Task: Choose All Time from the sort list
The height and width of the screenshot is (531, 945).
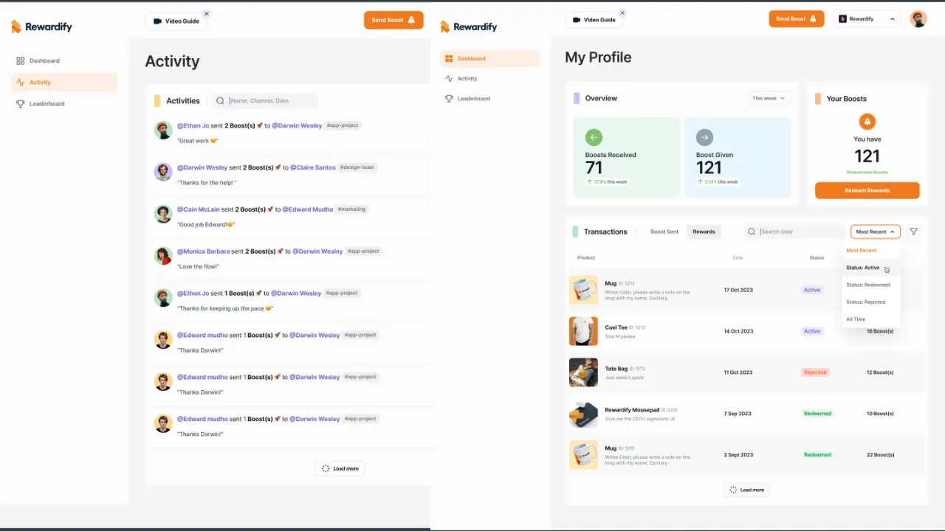Action: (856, 319)
